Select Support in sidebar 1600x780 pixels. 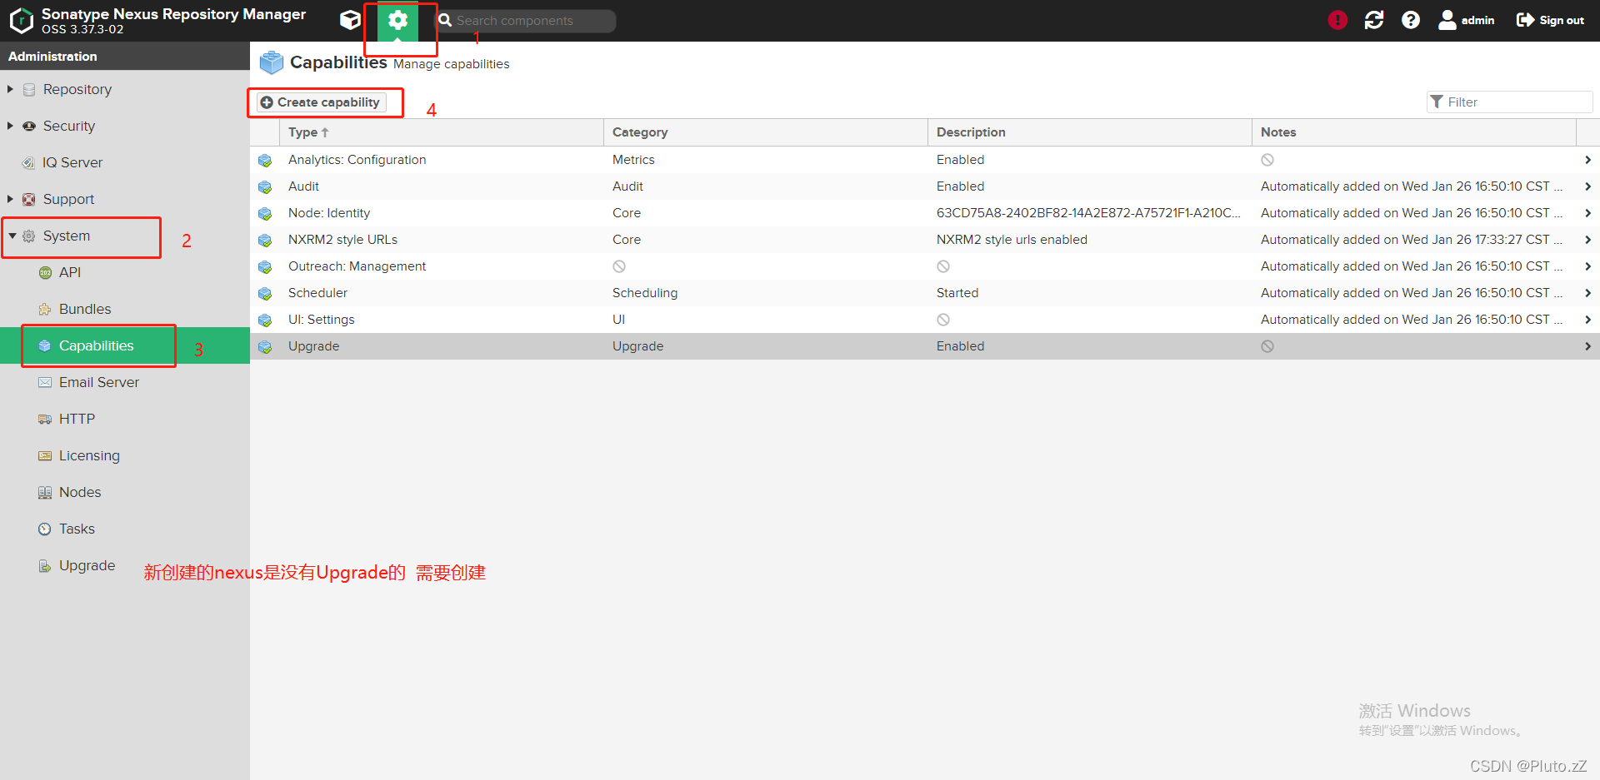click(68, 199)
